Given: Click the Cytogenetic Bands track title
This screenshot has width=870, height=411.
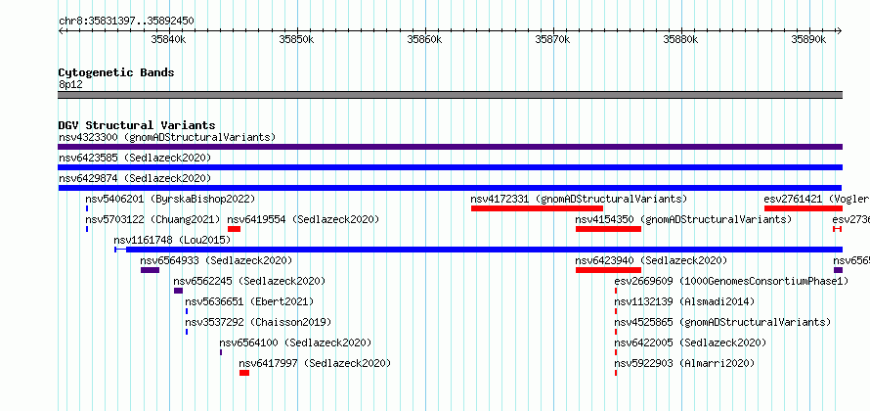Looking at the screenshot, I should point(116,72).
